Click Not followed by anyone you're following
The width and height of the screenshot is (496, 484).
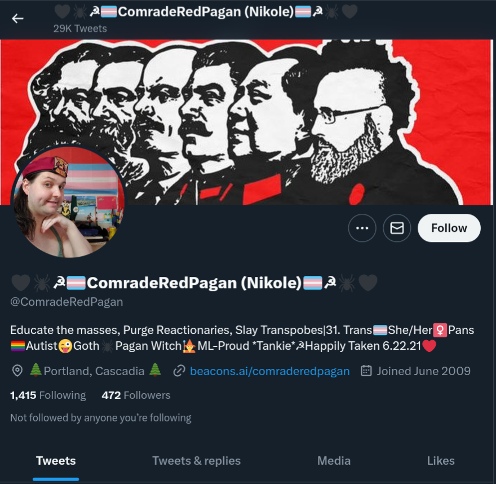(x=100, y=418)
